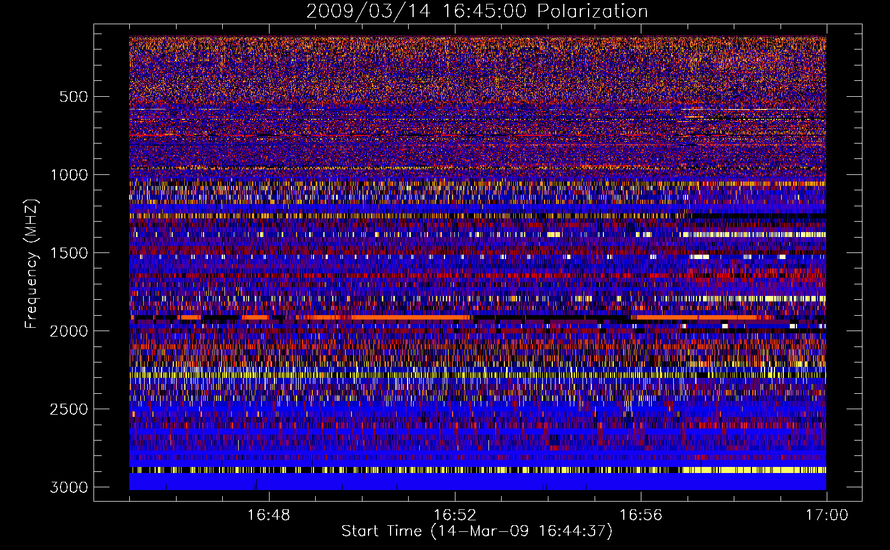Click the 'Frequency (MHZ)' axis label
This screenshot has height=550, width=890.
[x=31, y=264]
